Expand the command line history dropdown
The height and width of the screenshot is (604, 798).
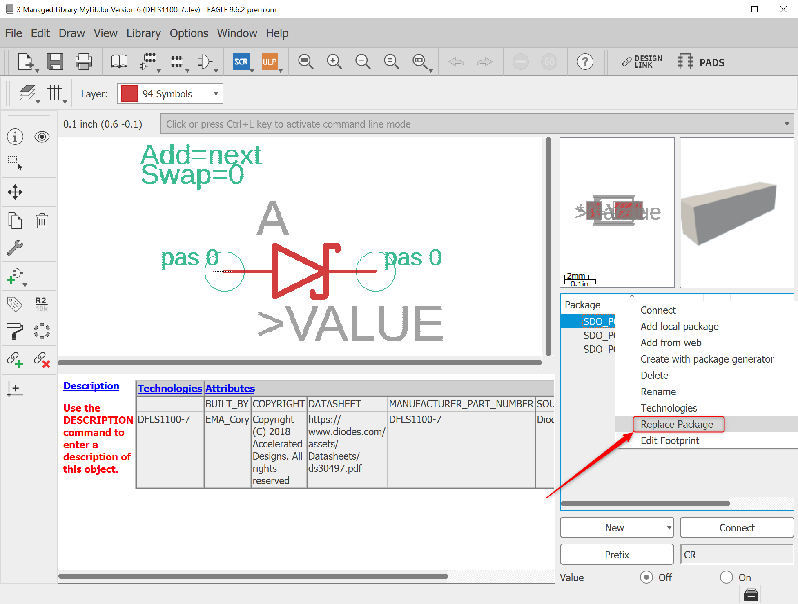787,124
